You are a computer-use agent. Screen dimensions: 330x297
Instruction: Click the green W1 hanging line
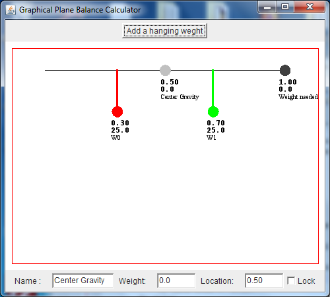tap(213, 88)
